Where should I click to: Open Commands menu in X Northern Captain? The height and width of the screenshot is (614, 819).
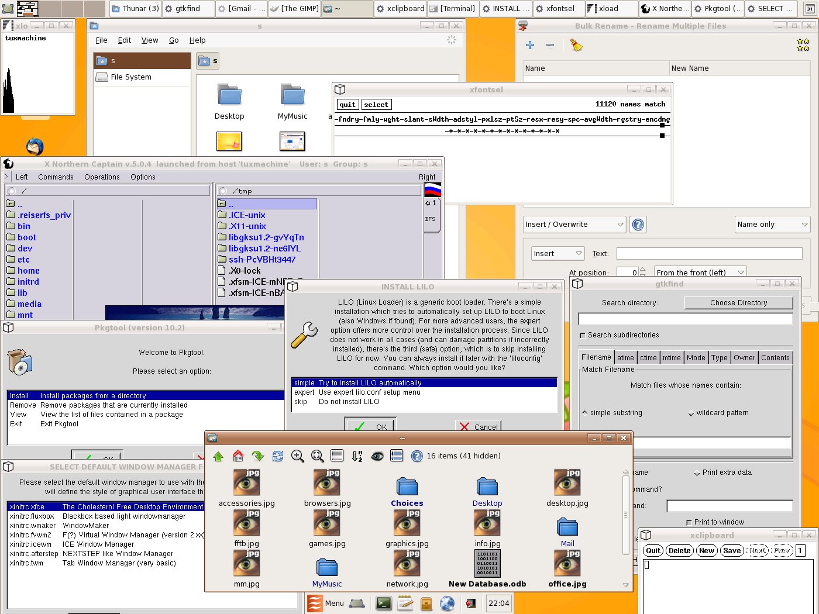click(x=56, y=177)
